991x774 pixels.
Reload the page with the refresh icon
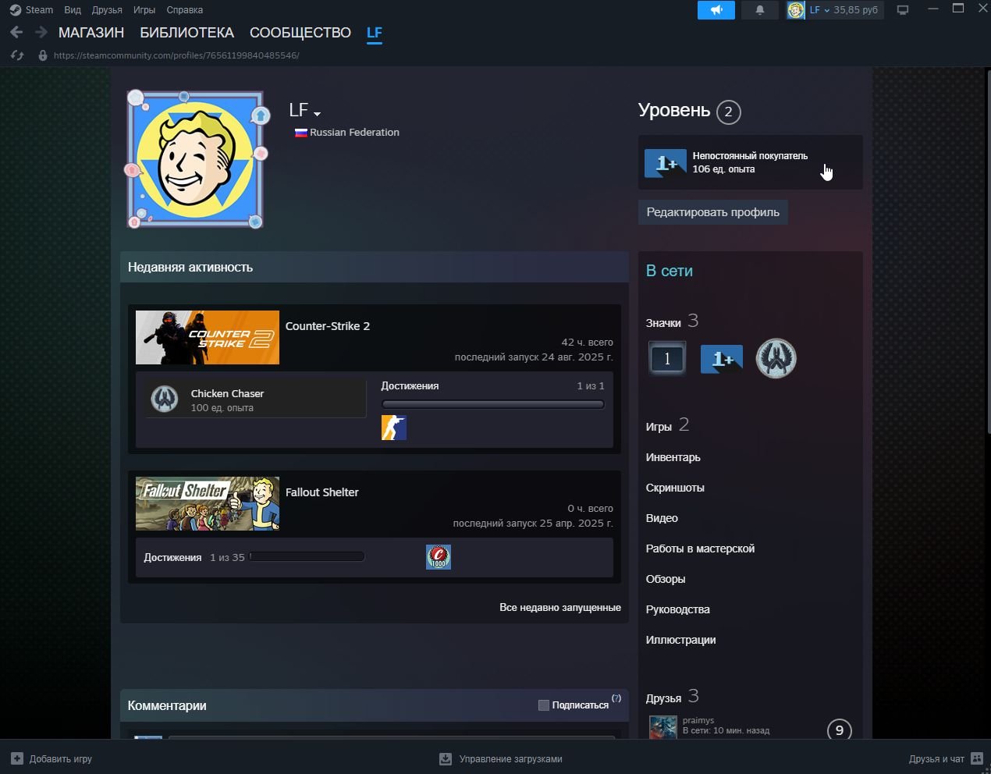(16, 55)
